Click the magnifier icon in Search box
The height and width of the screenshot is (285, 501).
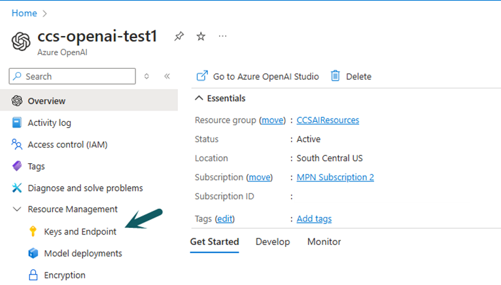pos(17,76)
